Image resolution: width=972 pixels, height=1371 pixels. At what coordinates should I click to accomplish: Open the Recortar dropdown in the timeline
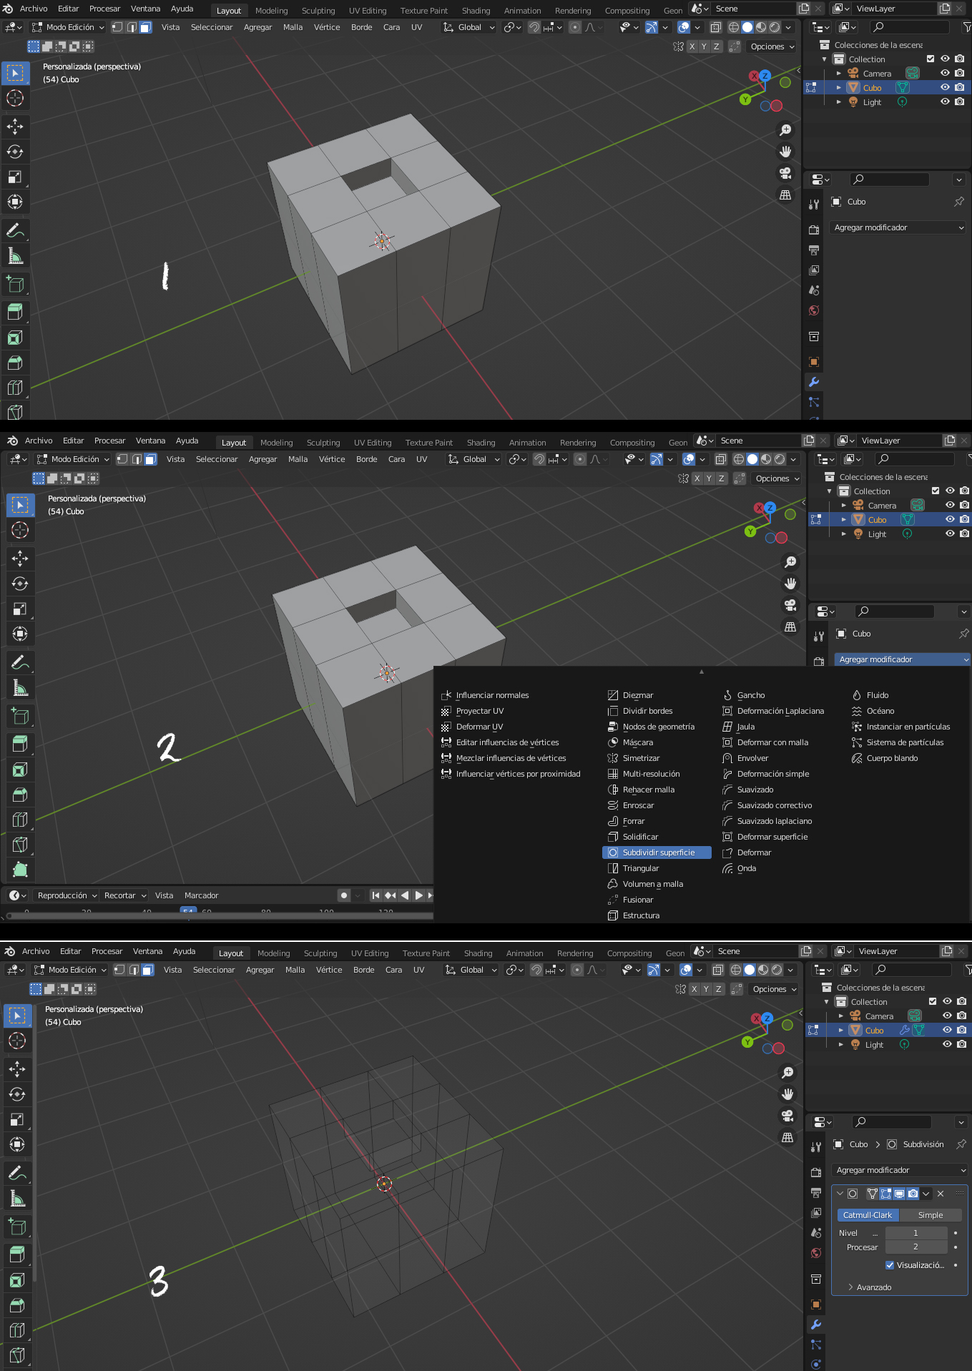tap(124, 895)
